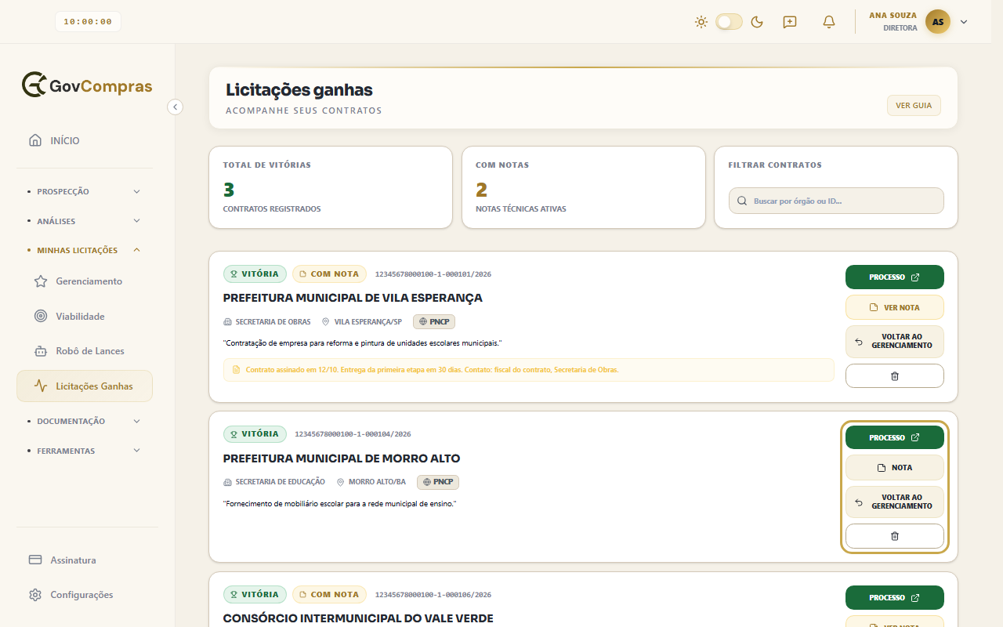Click Voltar ao Gerenciamento for Vila Esperança
The image size is (1003, 627).
[895, 342]
